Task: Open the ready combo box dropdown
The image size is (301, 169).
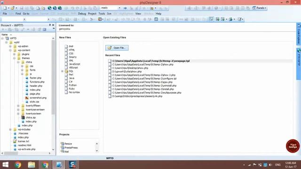Action: coord(119,8)
